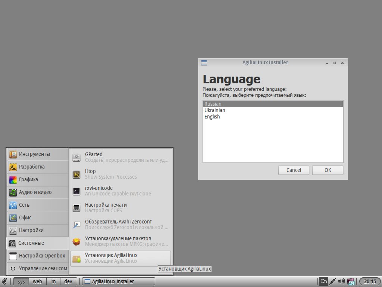
Task: Open the Инструменты category
Action: (x=38, y=154)
